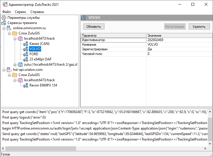Expand the zulu://localhost:6473/track 2 node

tap(15, 64)
